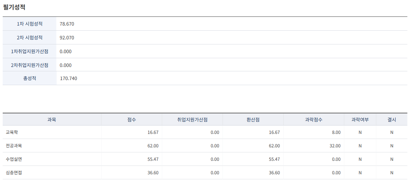
Task: Click the 과락여부 column header
Action: [360, 119]
